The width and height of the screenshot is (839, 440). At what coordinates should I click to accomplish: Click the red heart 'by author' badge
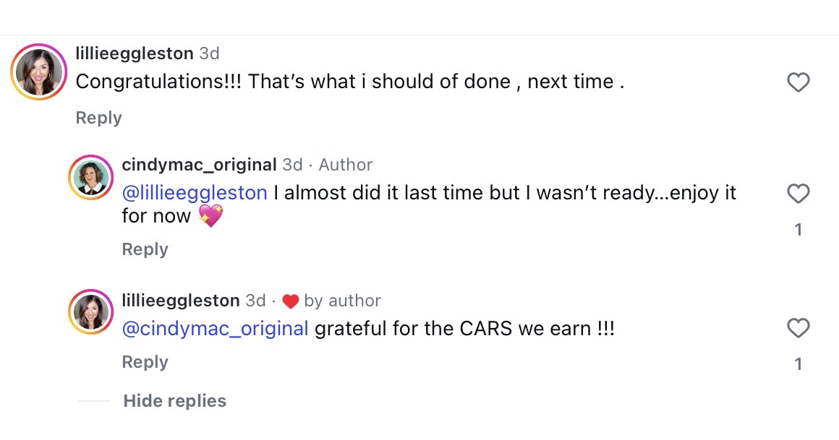click(290, 301)
